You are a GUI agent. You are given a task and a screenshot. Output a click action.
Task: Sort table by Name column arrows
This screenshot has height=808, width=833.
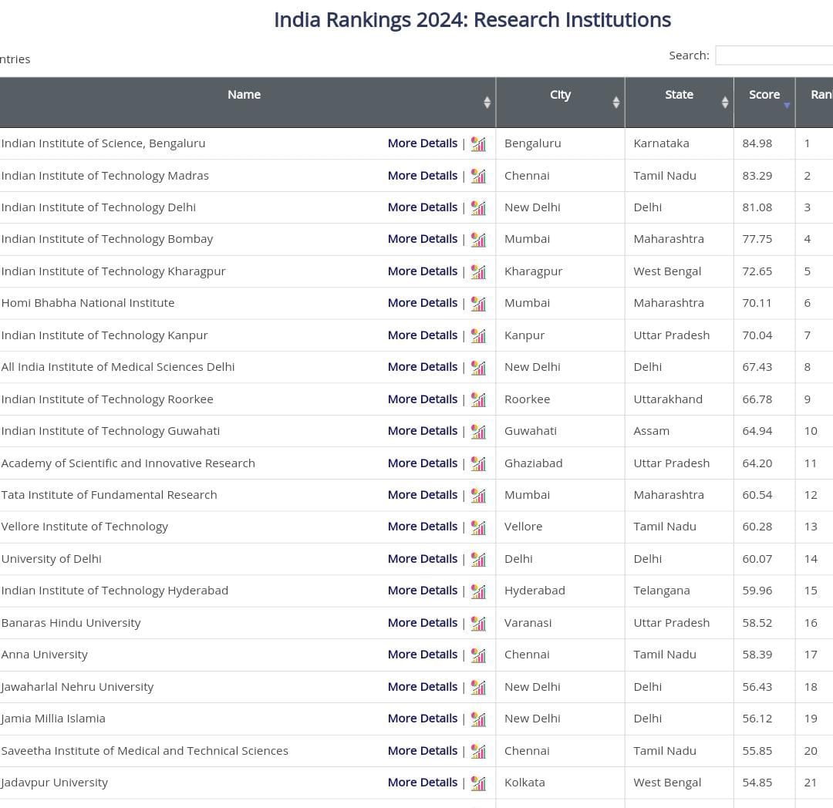(x=487, y=102)
